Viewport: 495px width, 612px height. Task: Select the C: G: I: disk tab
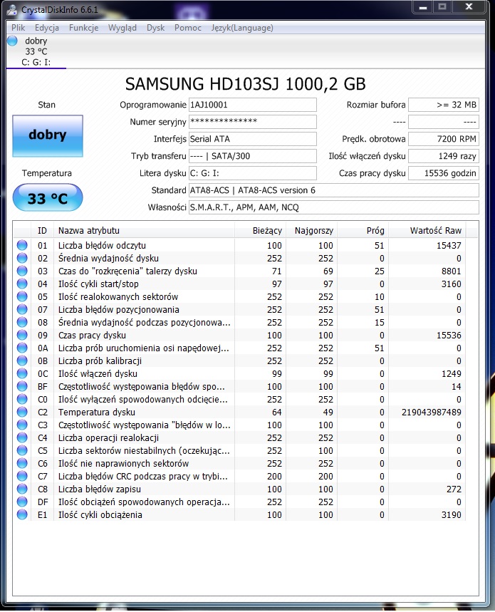tap(36, 51)
